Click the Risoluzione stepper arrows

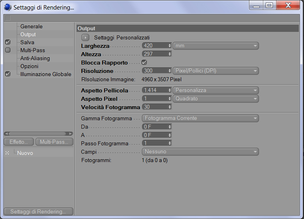click(x=170, y=71)
